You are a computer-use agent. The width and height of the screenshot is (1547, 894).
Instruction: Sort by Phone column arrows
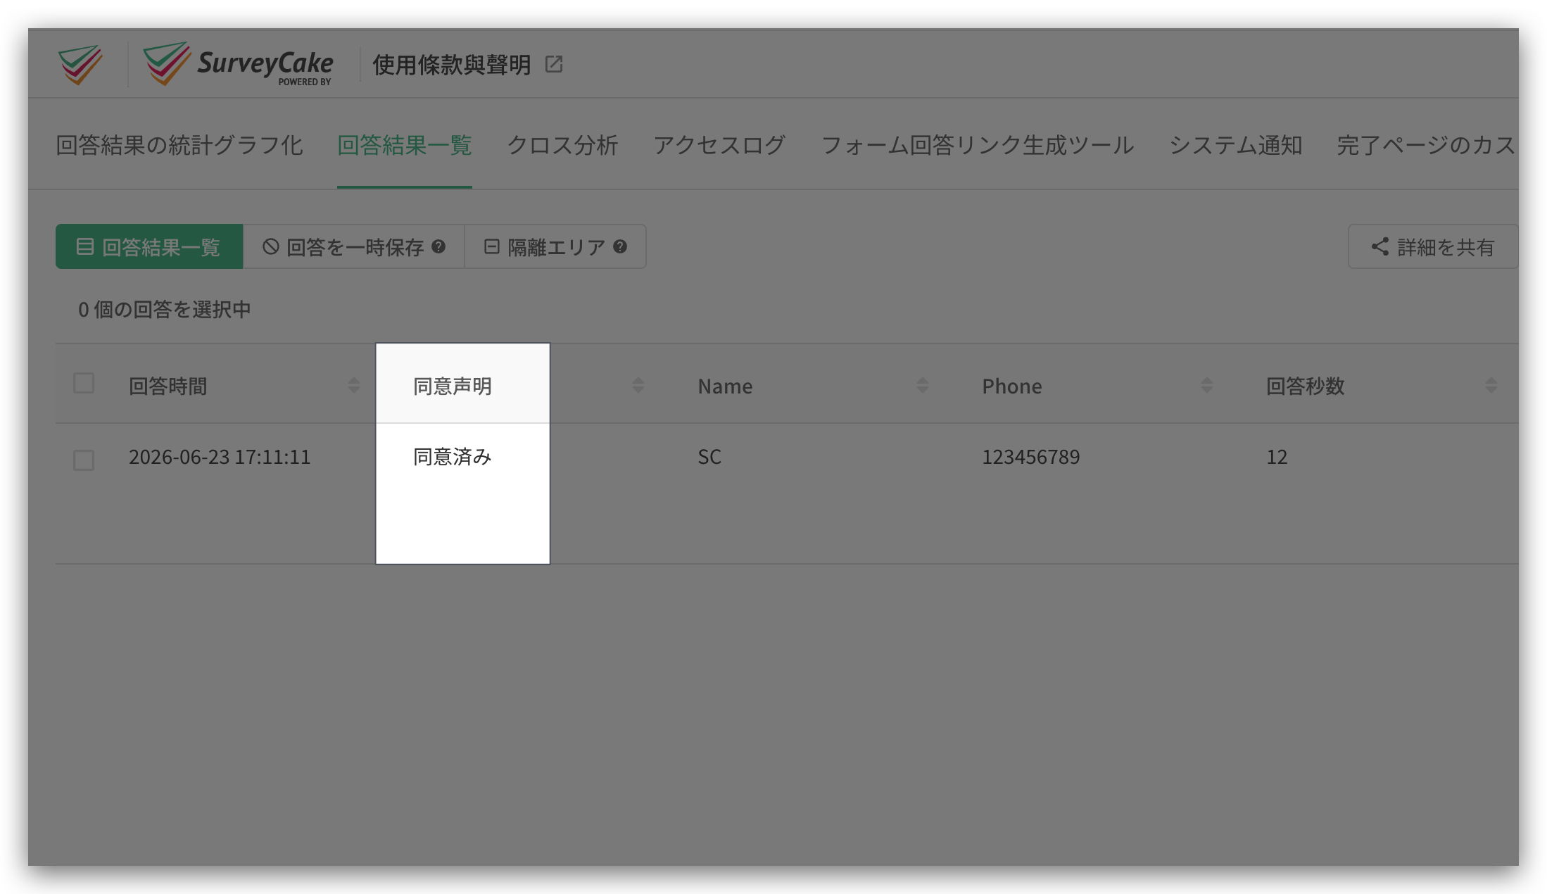pos(1206,385)
